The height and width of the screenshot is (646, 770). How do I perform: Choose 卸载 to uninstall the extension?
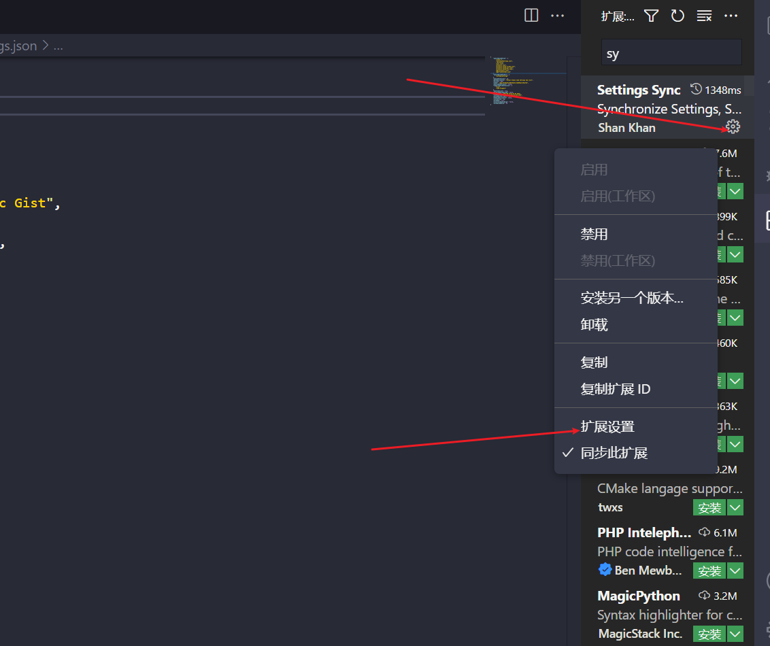[594, 324]
